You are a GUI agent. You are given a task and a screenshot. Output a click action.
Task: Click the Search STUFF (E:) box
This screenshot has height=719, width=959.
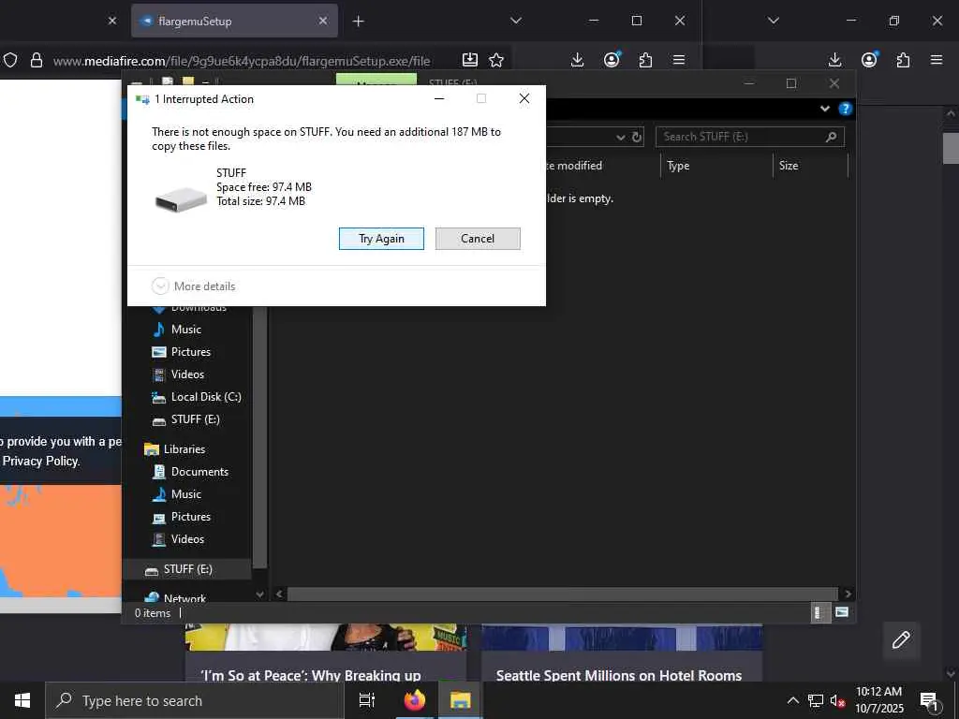coord(750,137)
